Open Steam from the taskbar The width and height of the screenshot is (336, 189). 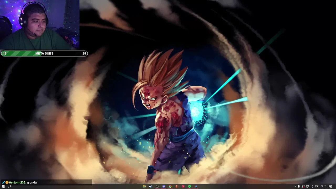(150, 186)
